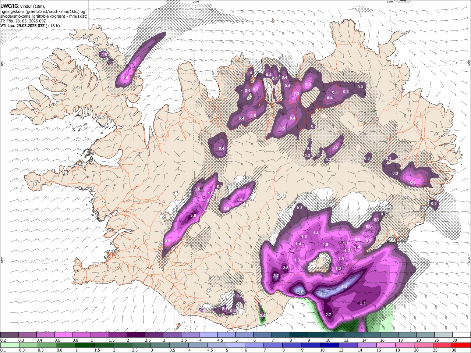Click the 0.7 value on the map
The image size is (471, 353).
pos(256,89)
